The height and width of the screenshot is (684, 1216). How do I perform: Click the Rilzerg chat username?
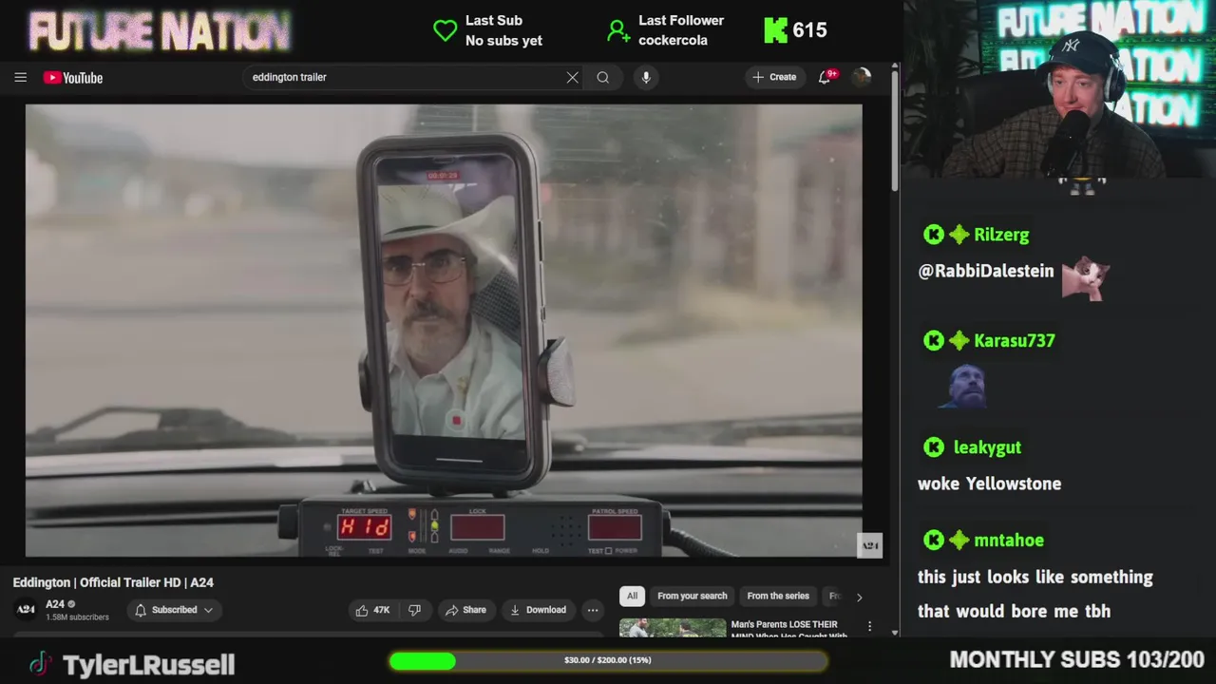coord(1001,235)
